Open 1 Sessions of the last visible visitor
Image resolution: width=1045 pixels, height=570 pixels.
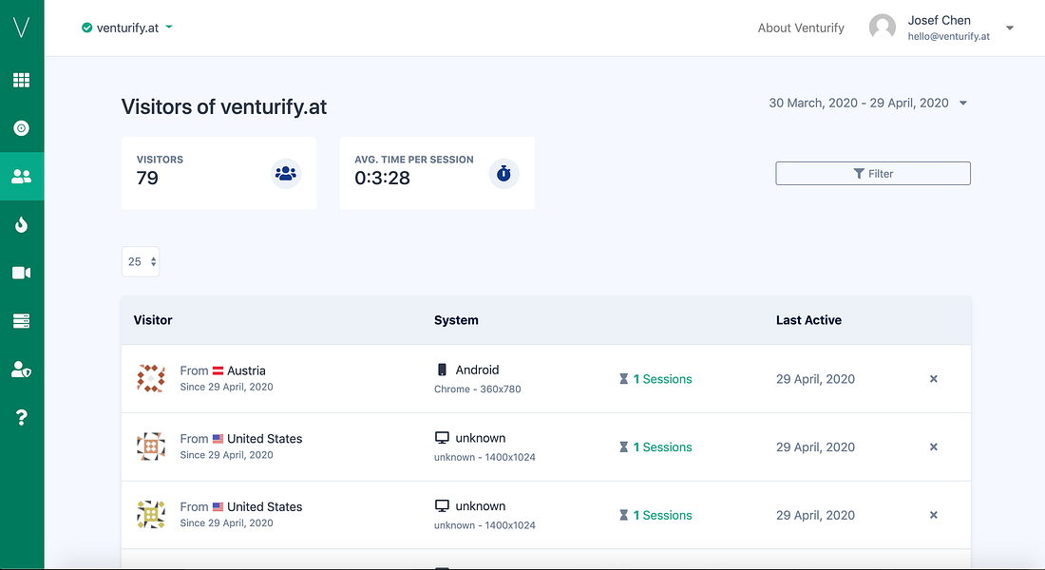click(x=655, y=515)
